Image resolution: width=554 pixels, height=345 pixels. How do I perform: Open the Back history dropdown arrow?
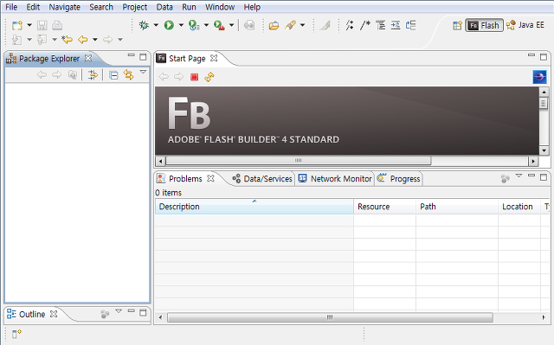point(95,40)
